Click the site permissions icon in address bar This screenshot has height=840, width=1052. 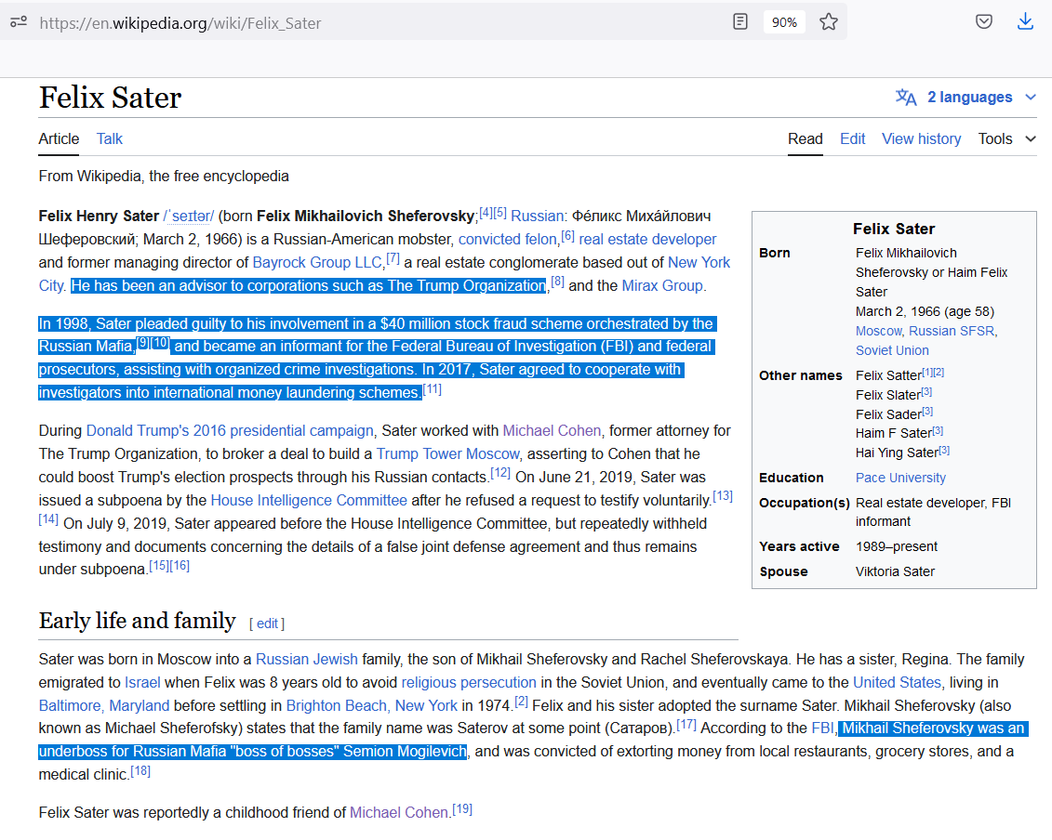click(x=19, y=22)
